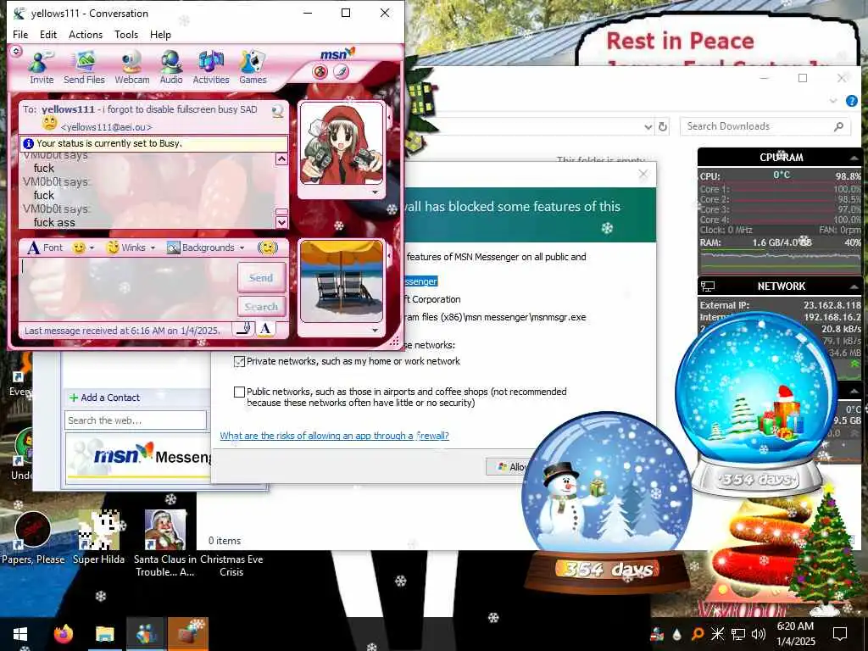Open the Help menu
The image size is (868, 651).
pos(160,34)
